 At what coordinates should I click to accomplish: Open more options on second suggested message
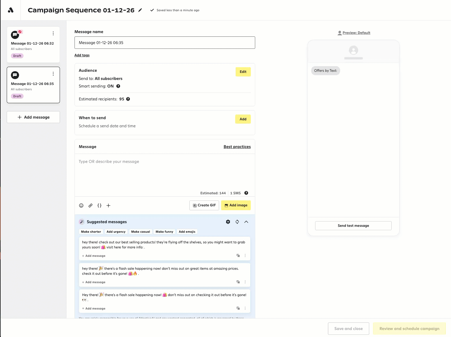[245, 282]
